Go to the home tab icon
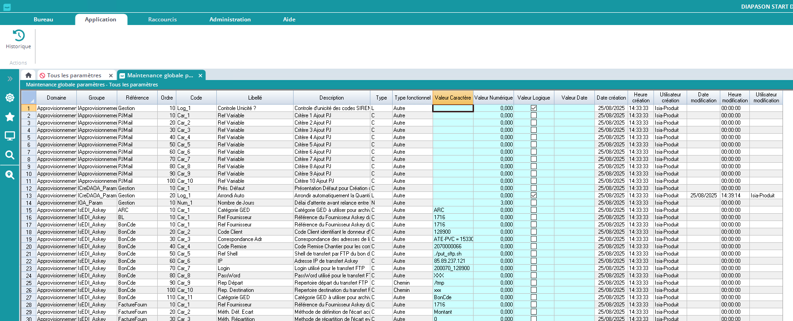Image resolution: width=793 pixels, height=321 pixels. click(x=29, y=75)
